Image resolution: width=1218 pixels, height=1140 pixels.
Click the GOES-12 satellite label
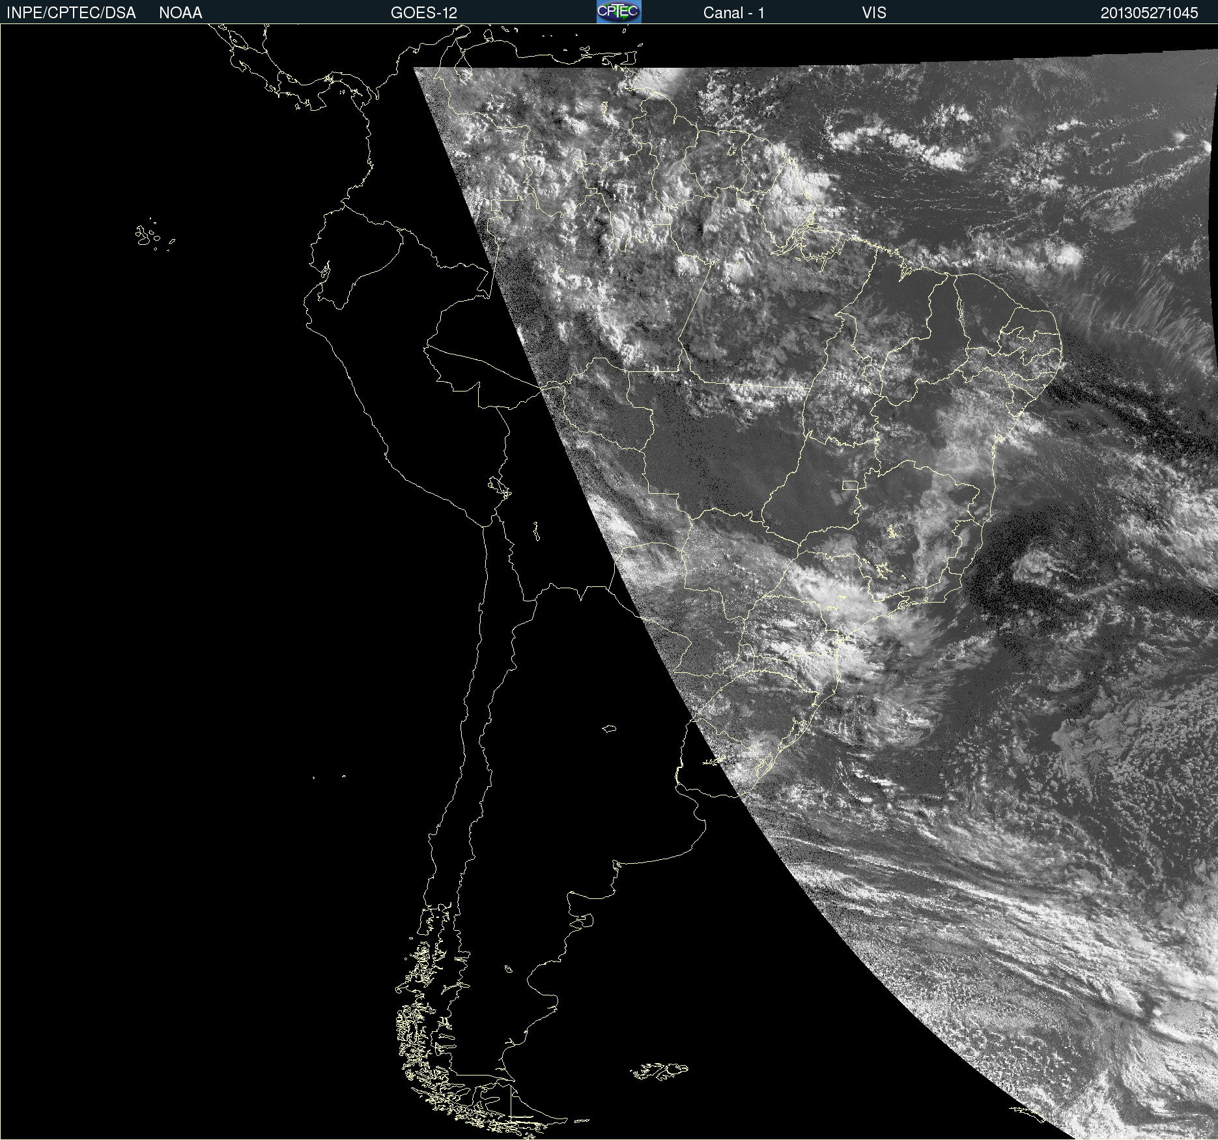(x=424, y=13)
